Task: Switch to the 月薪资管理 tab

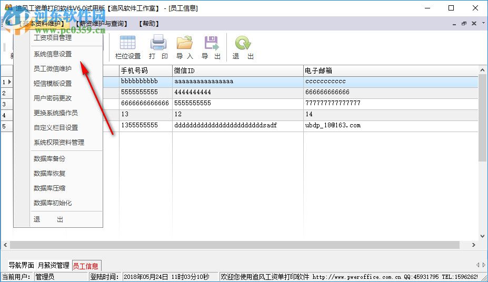Action: (54, 266)
